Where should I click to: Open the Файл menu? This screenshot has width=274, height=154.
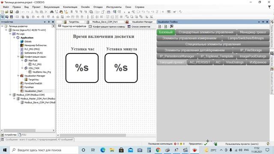coord(6,7)
